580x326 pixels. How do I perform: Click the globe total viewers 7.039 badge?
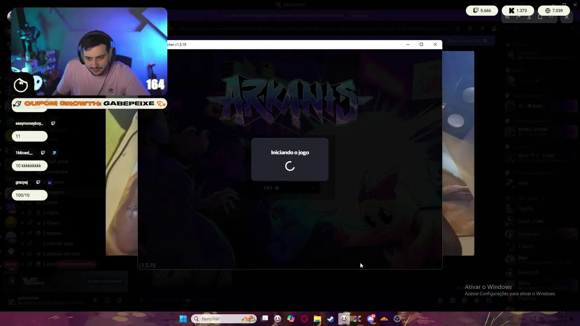[x=554, y=10]
